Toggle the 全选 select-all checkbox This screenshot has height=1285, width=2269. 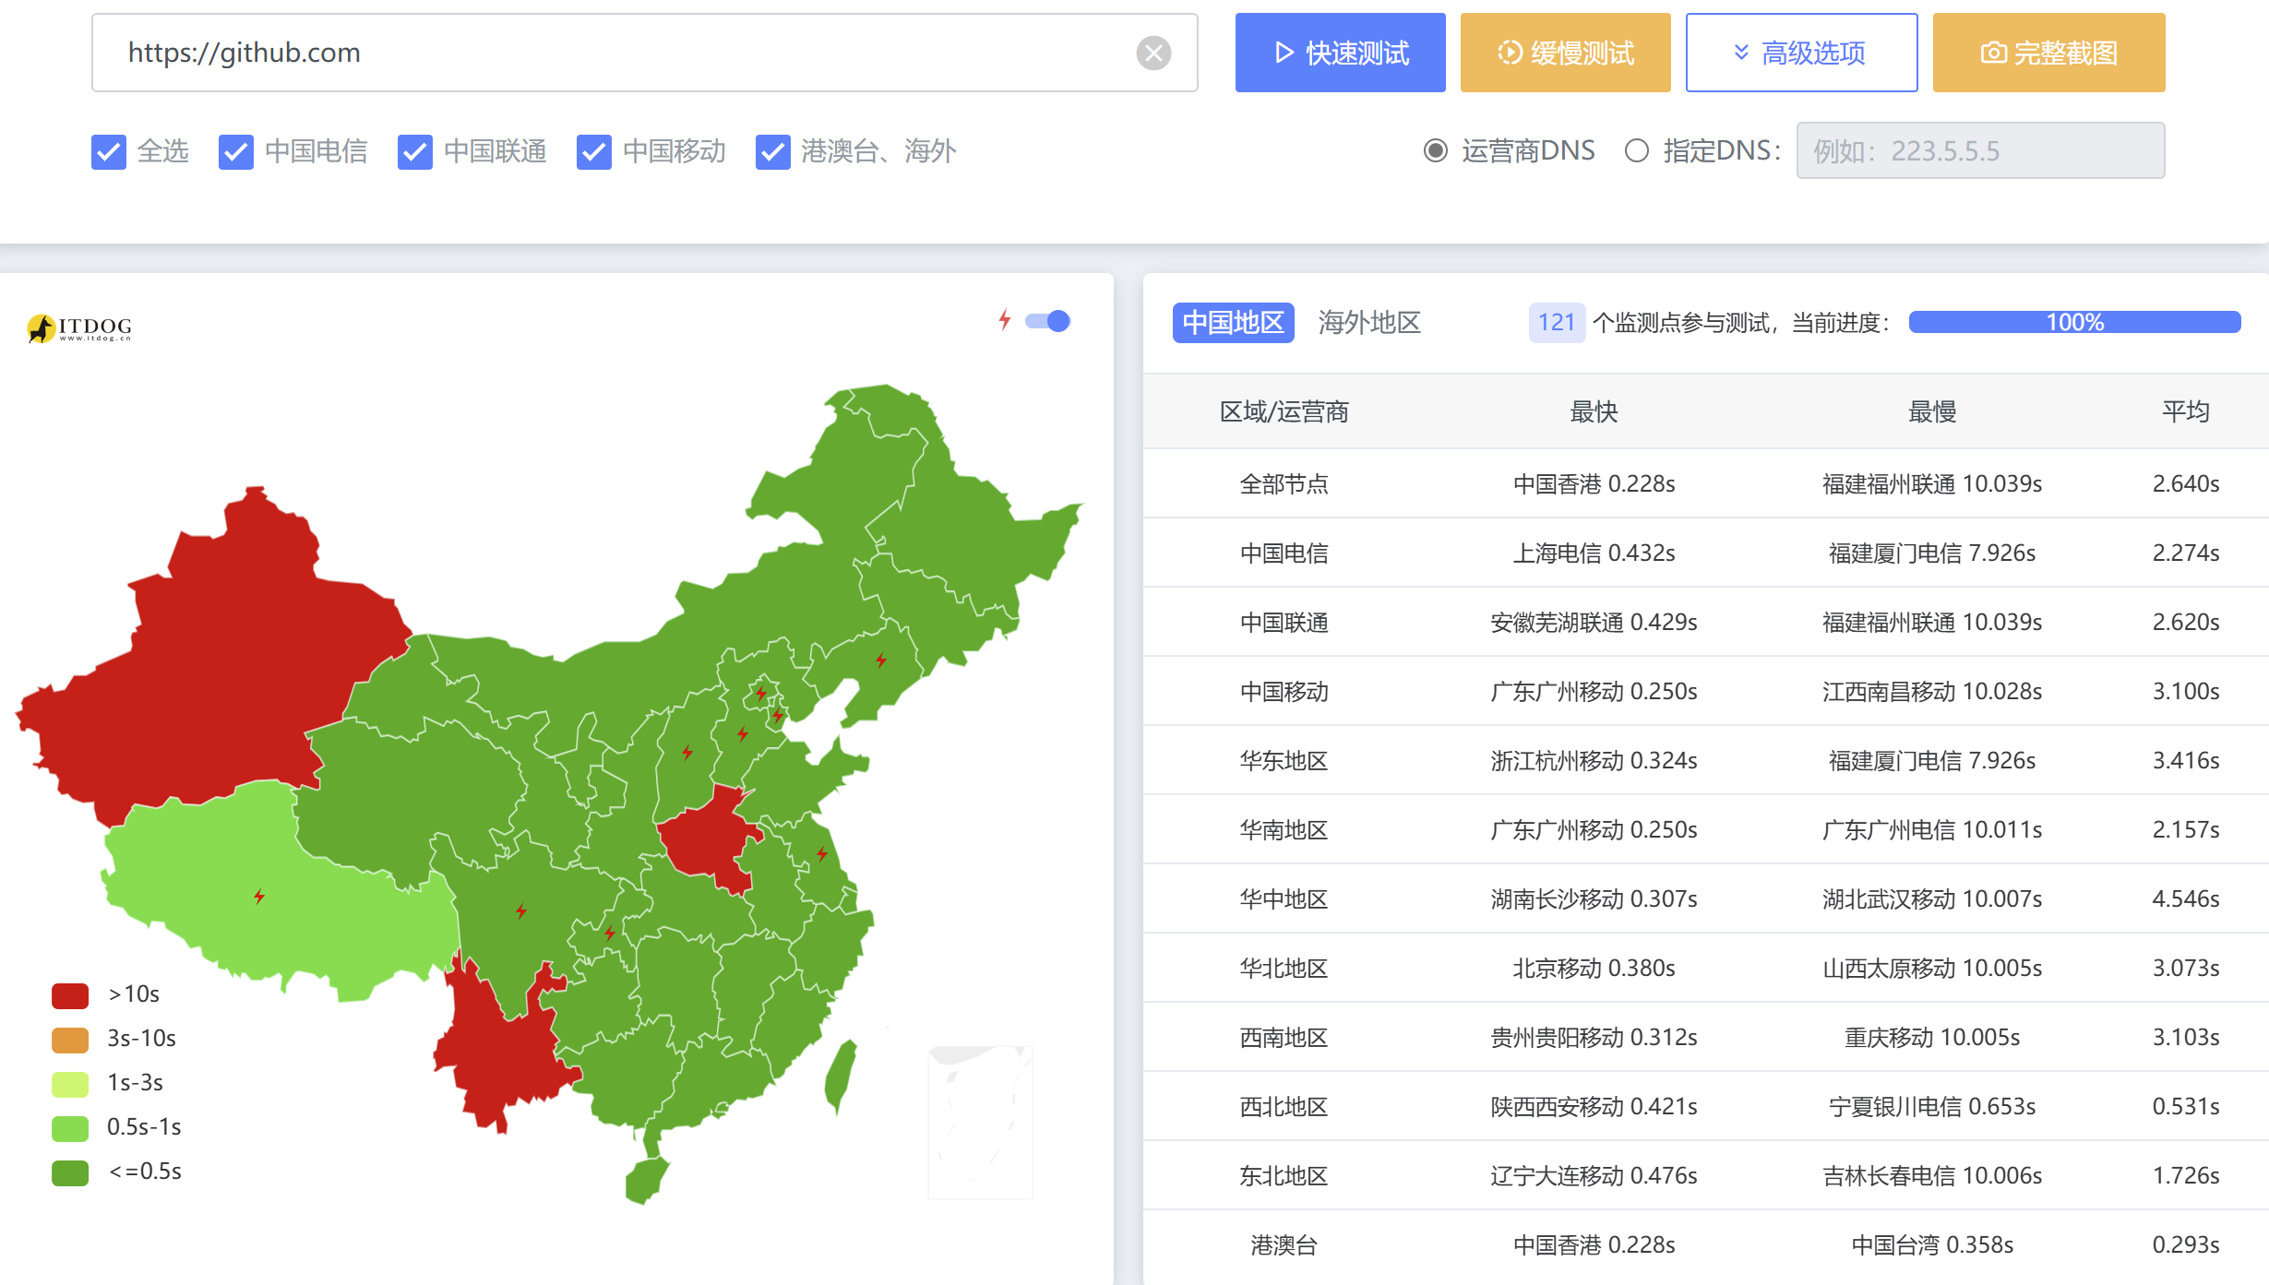click(x=109, y=151)
